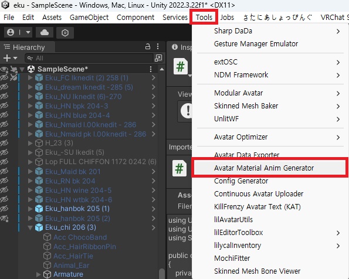Click the cube icon of Eku_FC lknedit (2) 258 (1)
The height and width of the screenshot is (279, 349).
tap(39, 78)
